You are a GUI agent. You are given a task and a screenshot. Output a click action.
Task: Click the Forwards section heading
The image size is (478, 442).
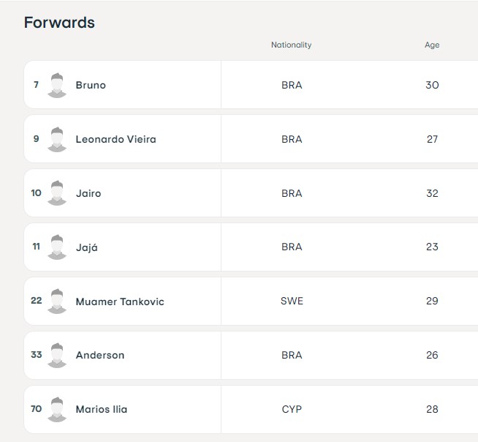coord(59,23)
